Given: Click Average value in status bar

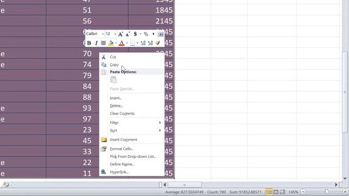Looking at the screenshot, I should (x=184, y=192).
